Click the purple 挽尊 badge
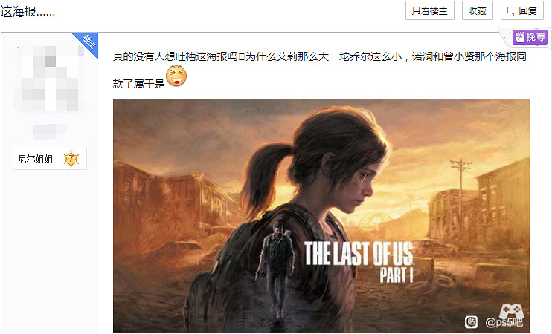 click(530, 37)
